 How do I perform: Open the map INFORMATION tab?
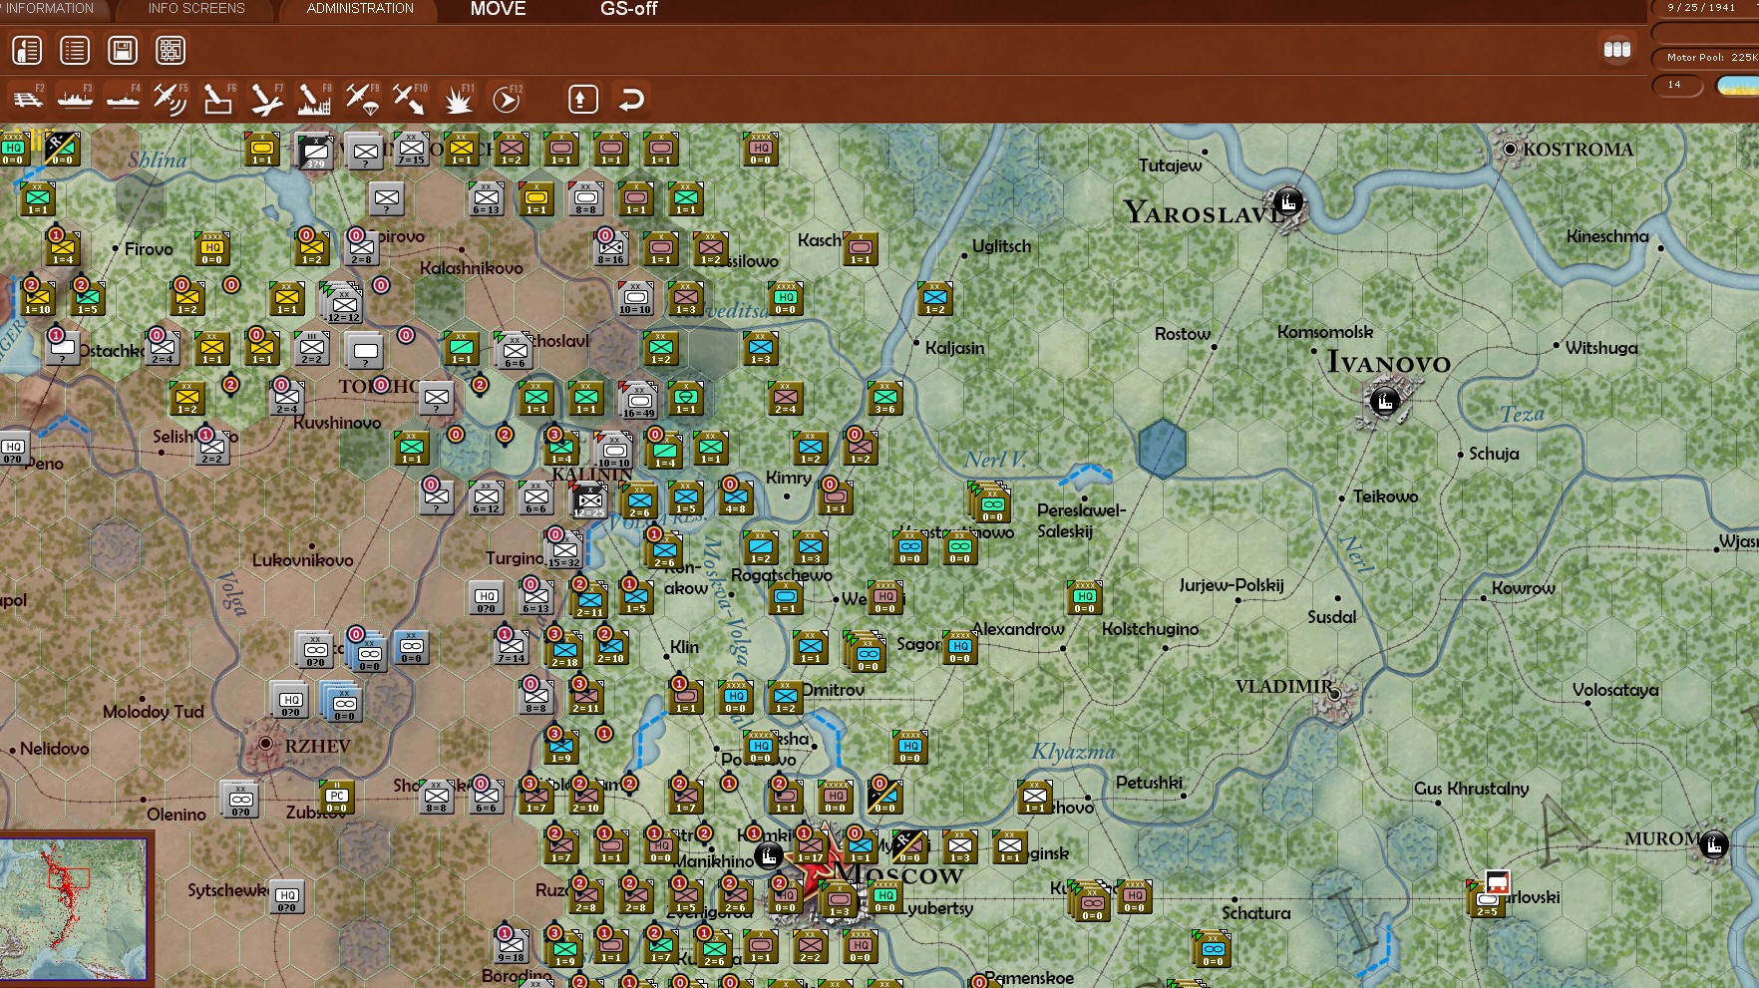click(x=50, y=9)
